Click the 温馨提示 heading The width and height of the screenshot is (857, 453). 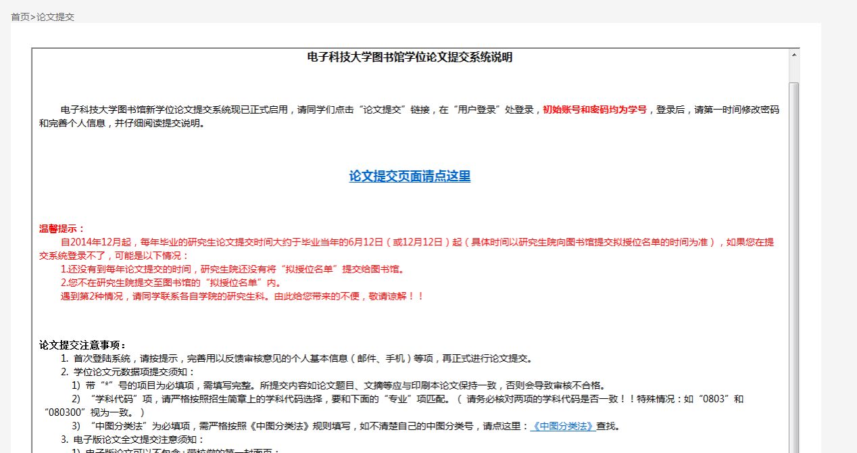pyautogui.click(x=62, y=229)
